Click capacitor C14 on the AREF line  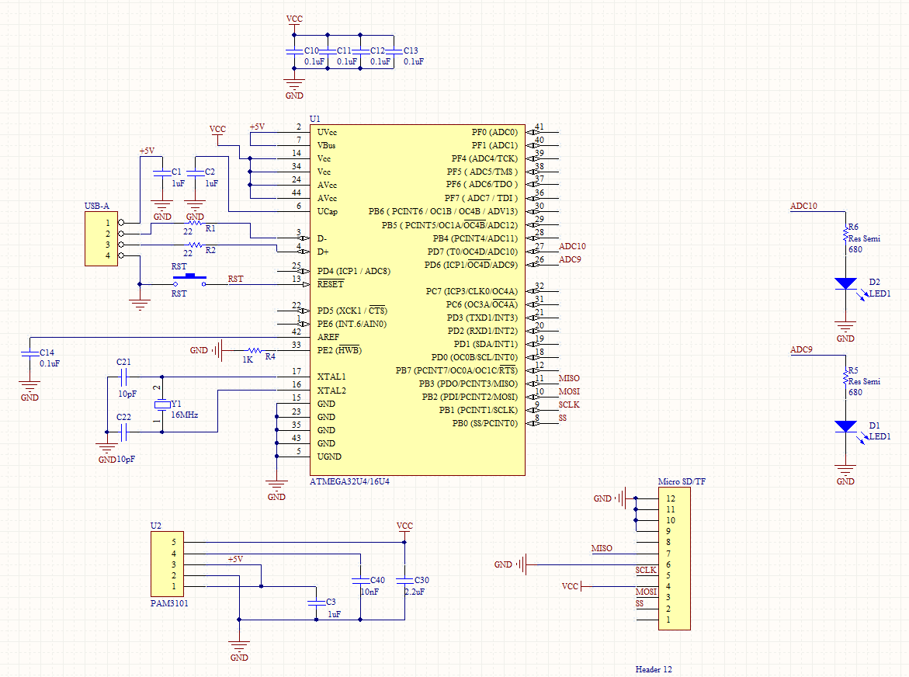[29, 358]
